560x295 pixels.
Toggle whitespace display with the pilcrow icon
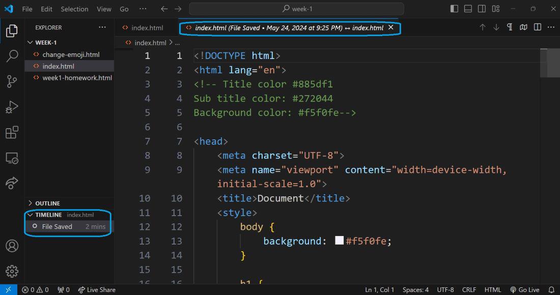click(x=510, y=27)
